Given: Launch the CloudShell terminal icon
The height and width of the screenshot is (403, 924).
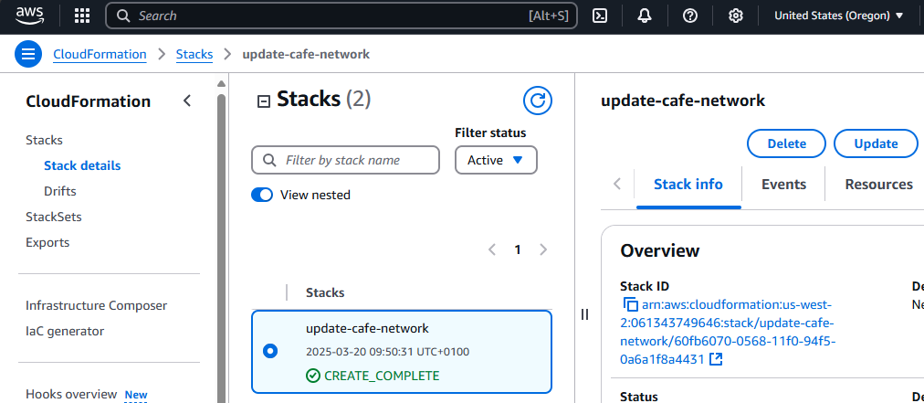Looking at the screenshot, I should coord(600,16).
